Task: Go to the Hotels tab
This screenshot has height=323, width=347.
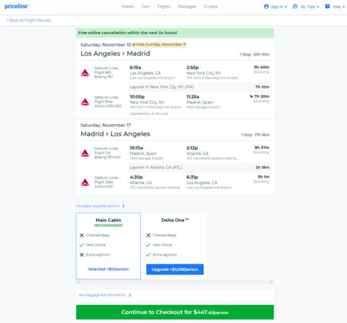Action: 128,6
